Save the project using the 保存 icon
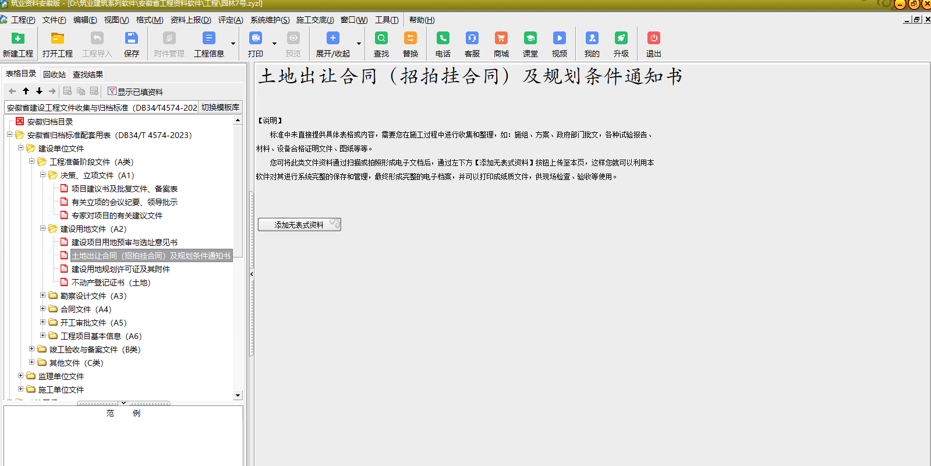Image resolution: width=931 pixels, height=466 pixels. point(131,39)
